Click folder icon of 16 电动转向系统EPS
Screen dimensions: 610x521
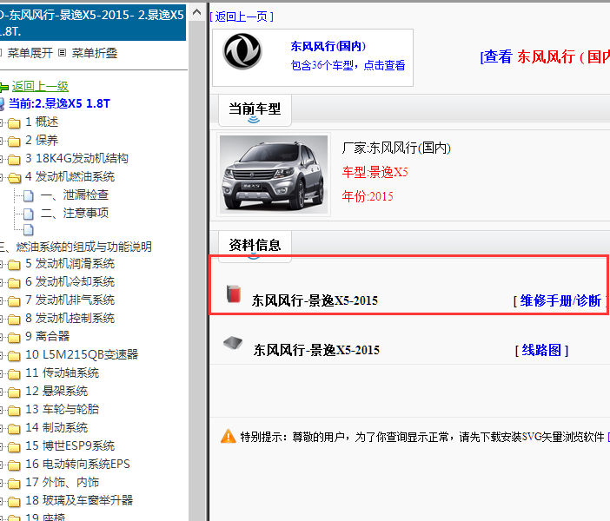click(x=14, y=465)
